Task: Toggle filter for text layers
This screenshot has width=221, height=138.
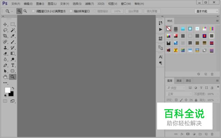Action: tap(201, 88)
